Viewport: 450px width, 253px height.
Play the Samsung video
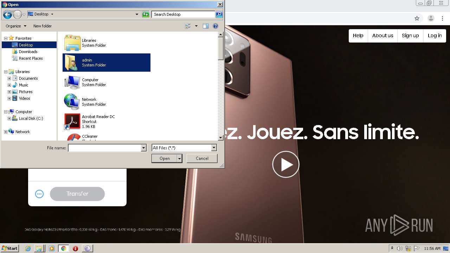point(286,164)
